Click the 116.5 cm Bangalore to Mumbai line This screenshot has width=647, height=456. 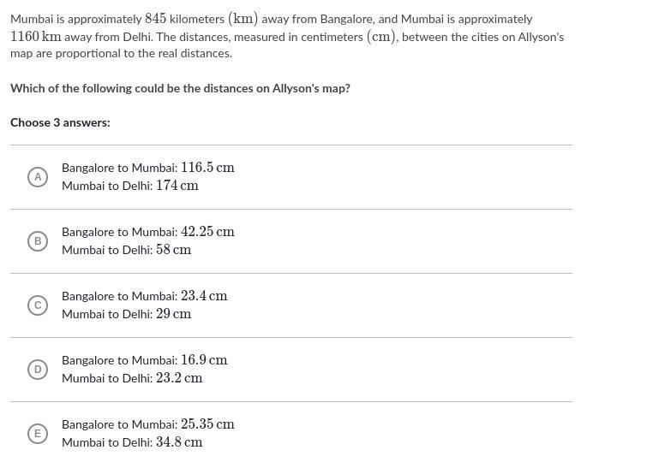(x=148, y=168)
